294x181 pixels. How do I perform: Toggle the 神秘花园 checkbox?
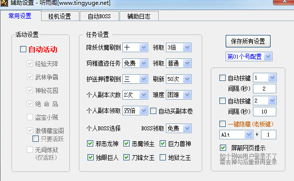coord(30,90)
